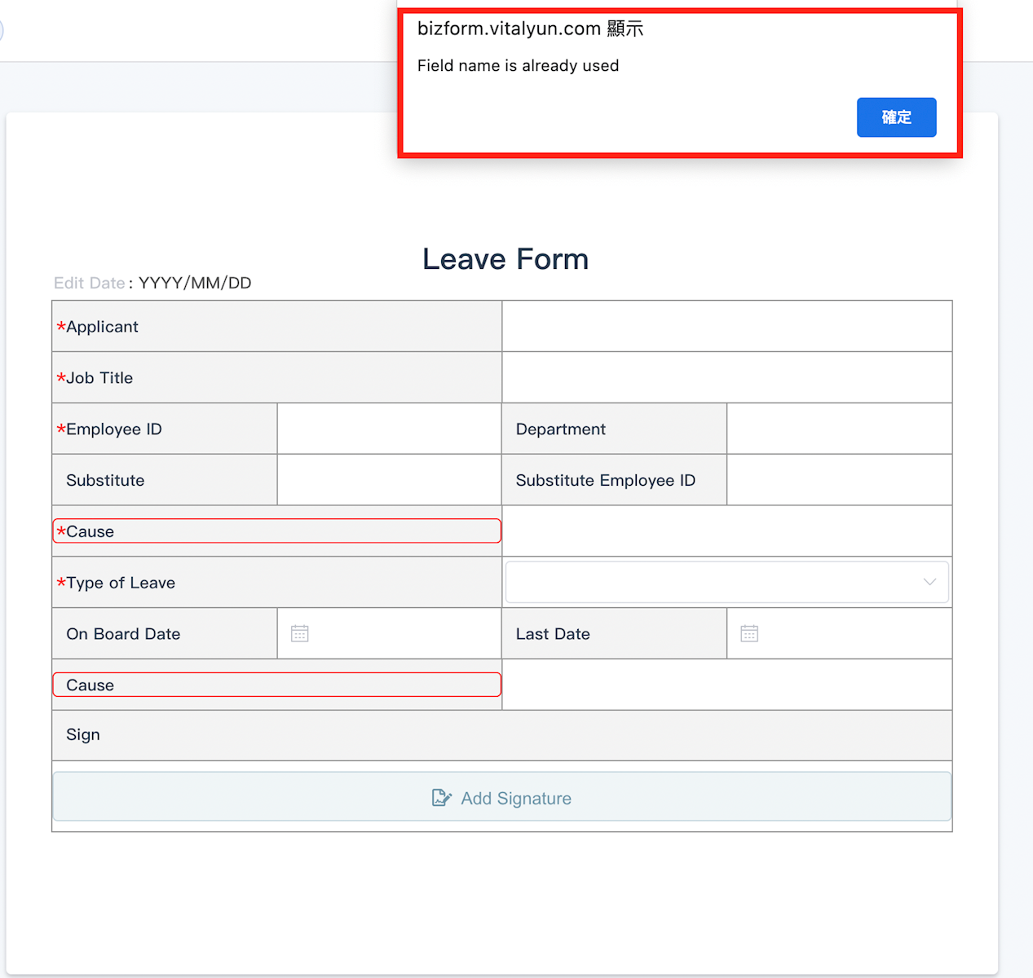Click the Substitute name input field
Screen dimensions: 1033x978
(389, 480)
